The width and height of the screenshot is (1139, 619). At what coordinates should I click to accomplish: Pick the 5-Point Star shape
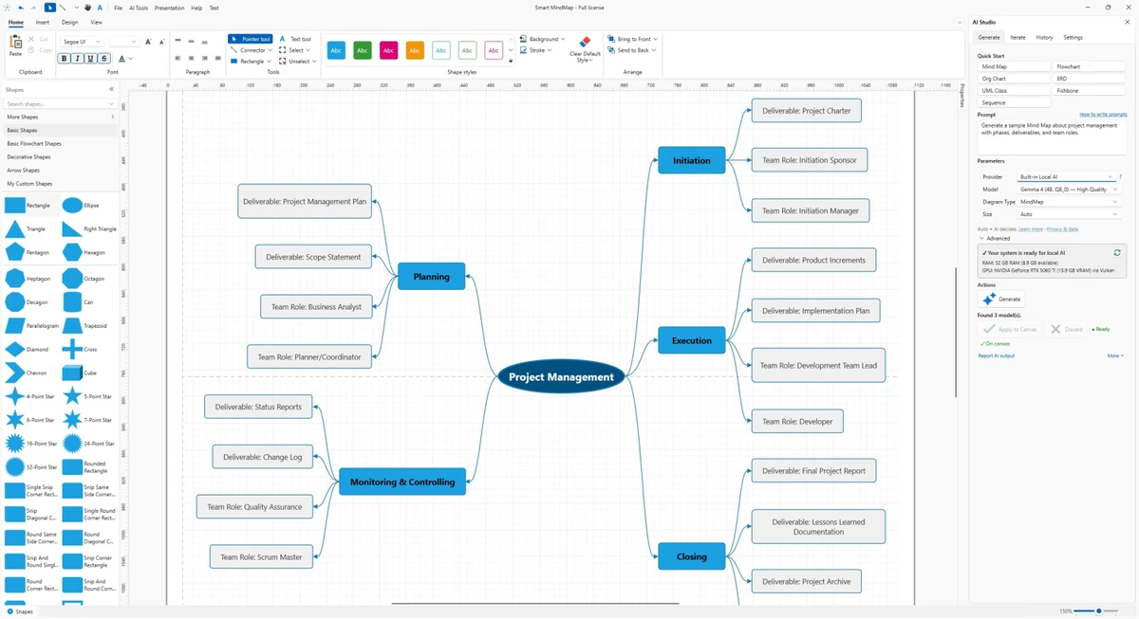88,396
